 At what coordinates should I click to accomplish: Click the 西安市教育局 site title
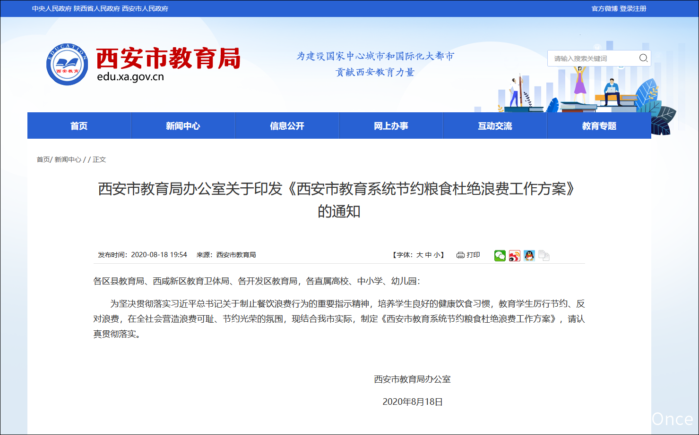(x=168, y=59)
